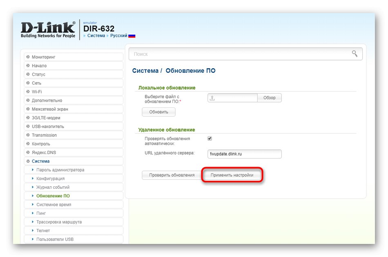Select Конфигурация submenu item
The image size is (388, 257).
point(74,179)
